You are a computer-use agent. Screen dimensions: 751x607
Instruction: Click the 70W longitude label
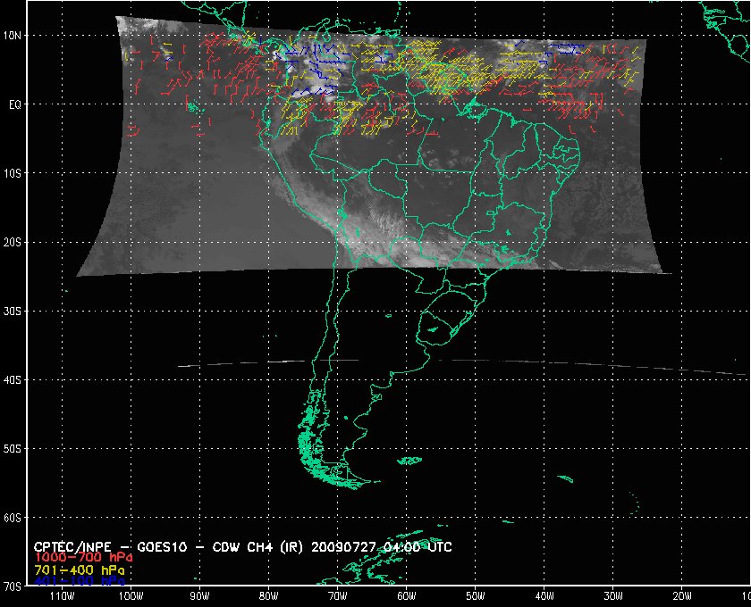338,596
